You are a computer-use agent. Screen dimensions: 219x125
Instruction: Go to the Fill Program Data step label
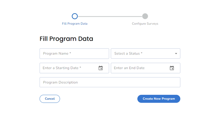pyautogui.click(x=75, y=24)
